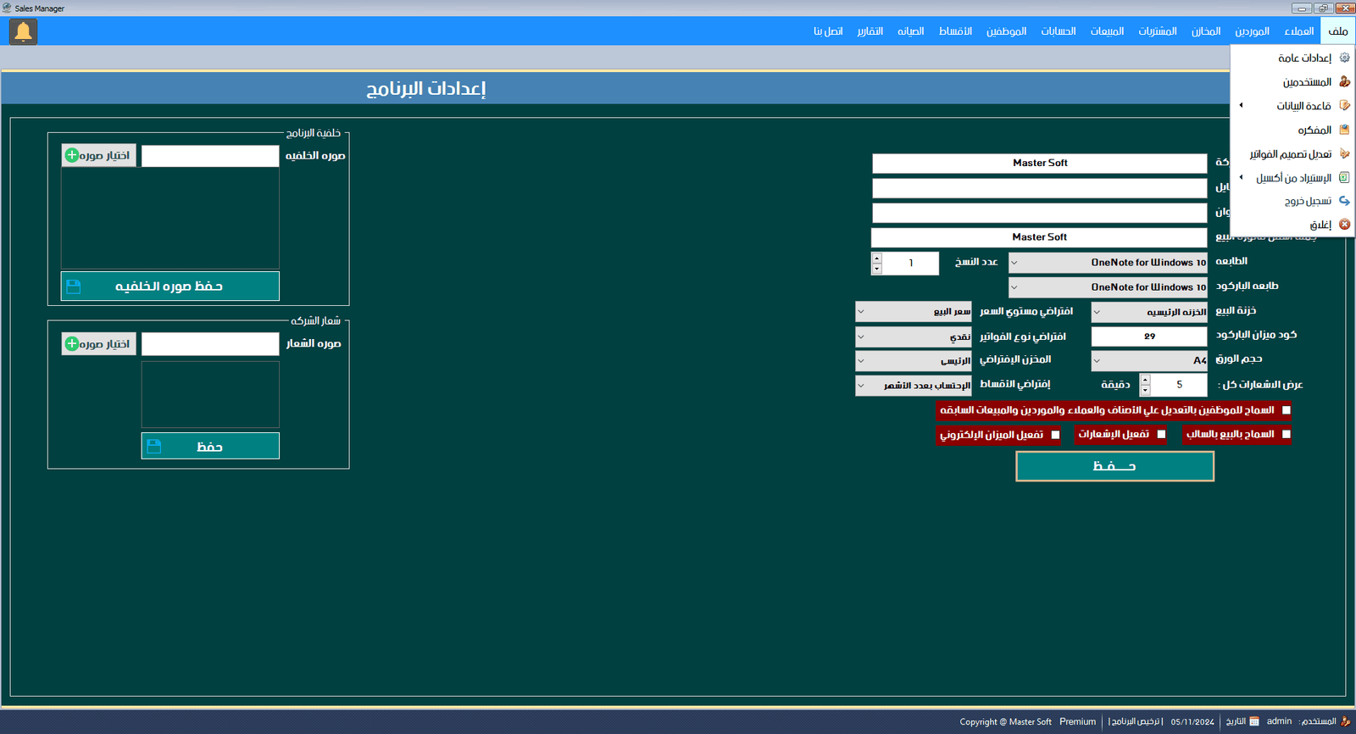Enable the electronic scale checkbox
This screenshot has height=734, width=1356.
(1055, 435)
